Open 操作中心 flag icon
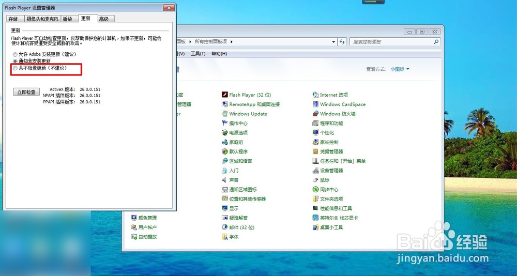This screenshot has width=517, height=276. click(225, 123)
